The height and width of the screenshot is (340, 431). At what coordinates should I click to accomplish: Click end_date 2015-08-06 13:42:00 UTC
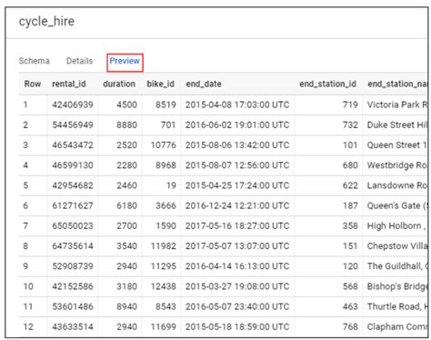[x=237, y=145]
